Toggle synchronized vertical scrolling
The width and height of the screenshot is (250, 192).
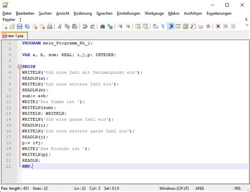coord(138,26)
